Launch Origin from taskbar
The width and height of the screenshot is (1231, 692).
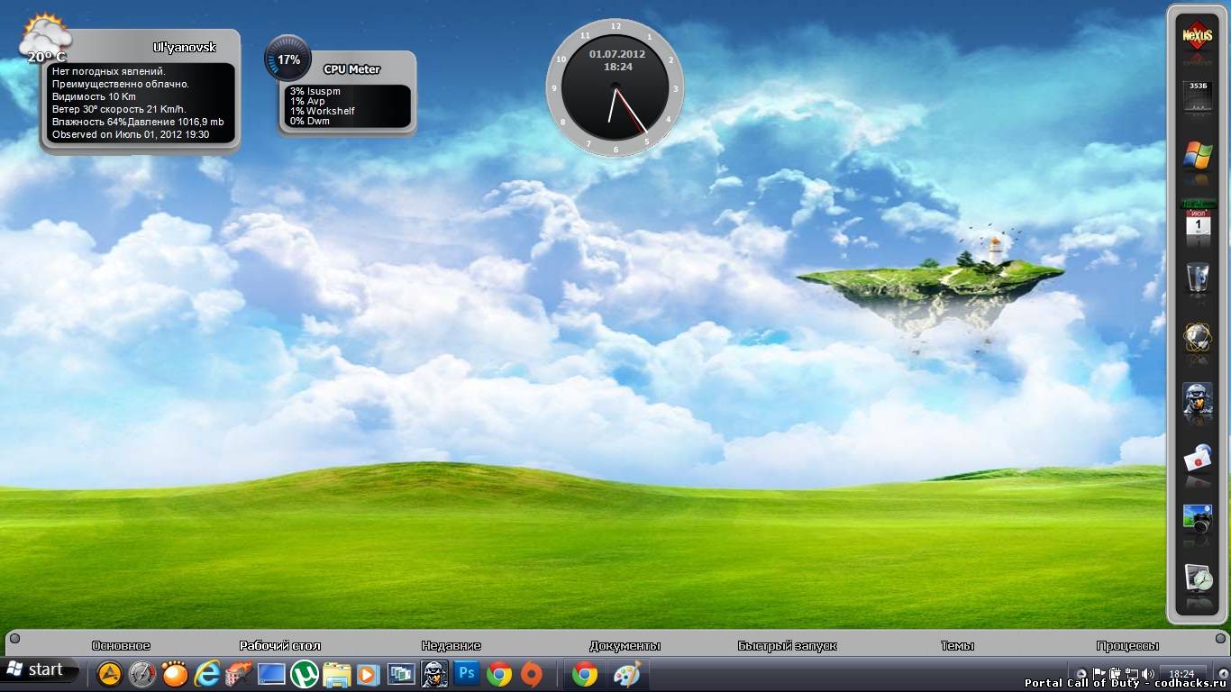pyautogui.click(x=532, y=674)
